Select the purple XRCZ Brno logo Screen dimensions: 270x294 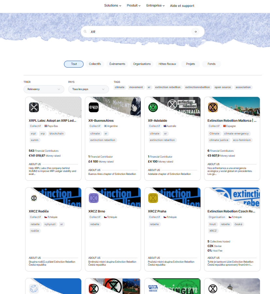tap(94, 198)
